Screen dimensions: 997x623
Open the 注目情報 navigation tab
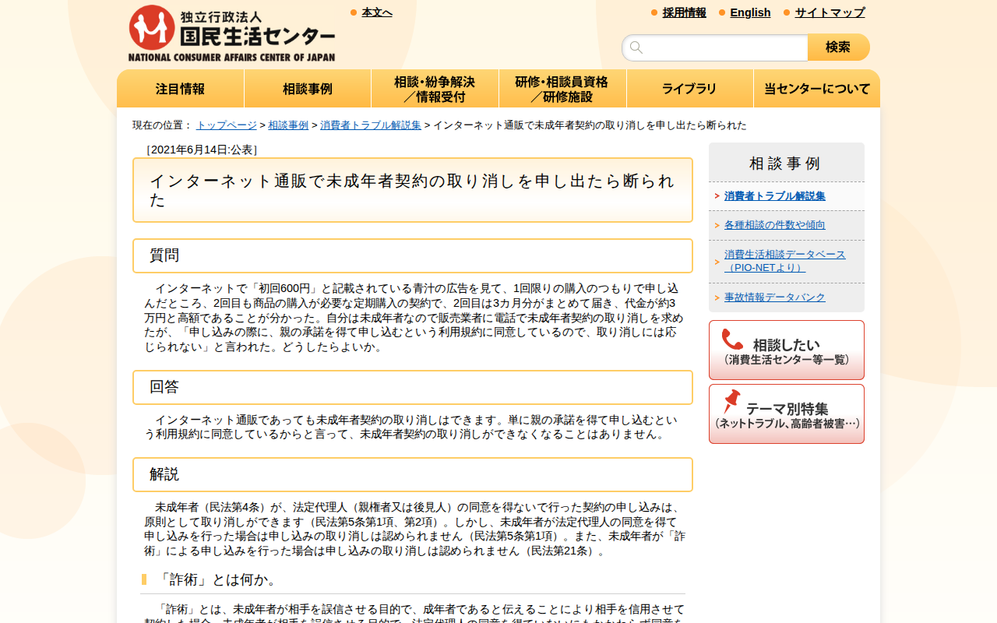[180, 88]
